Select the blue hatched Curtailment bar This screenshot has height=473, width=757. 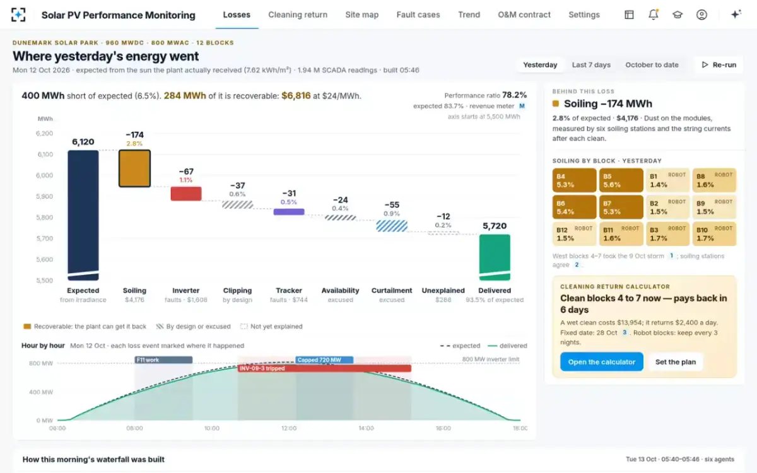click(392, 226)
